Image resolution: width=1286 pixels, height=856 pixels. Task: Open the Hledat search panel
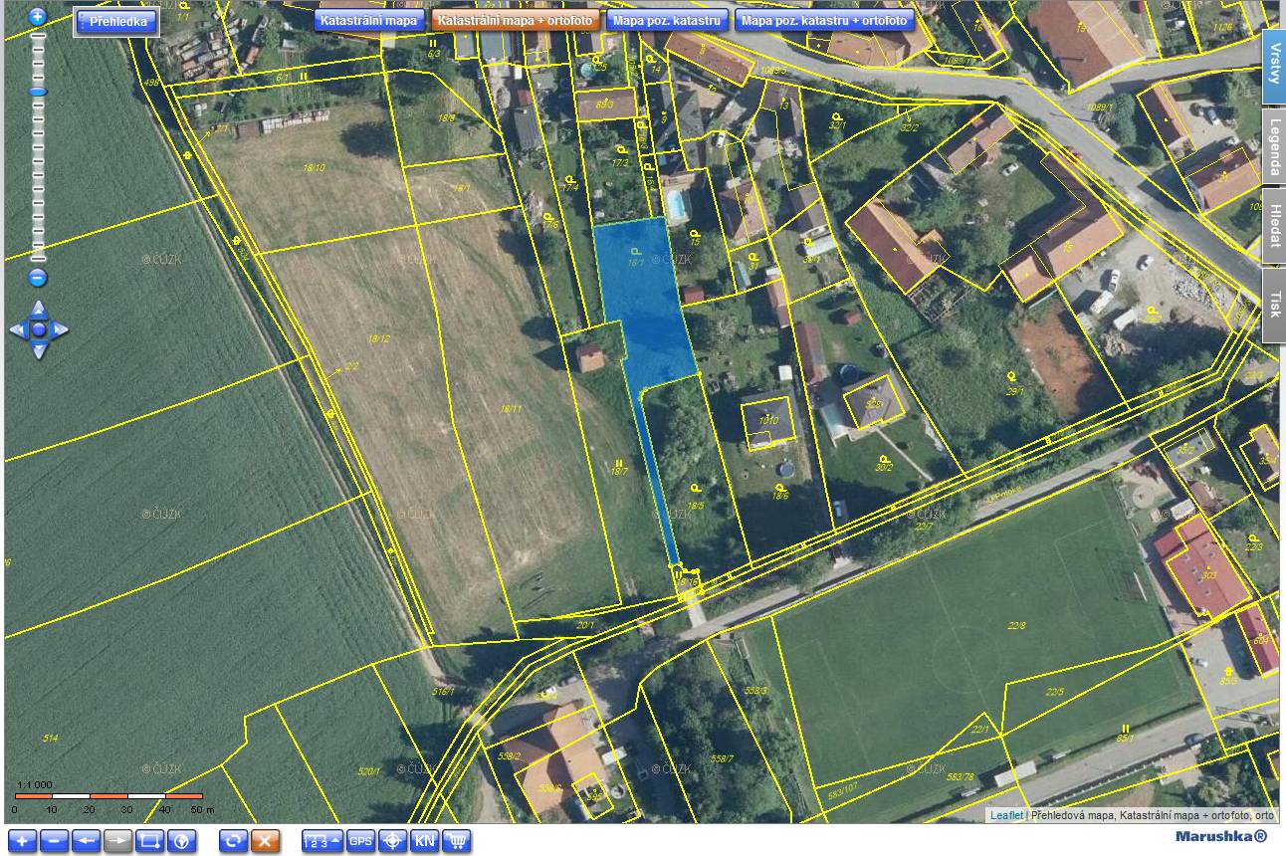click(x=1274, y=226)
